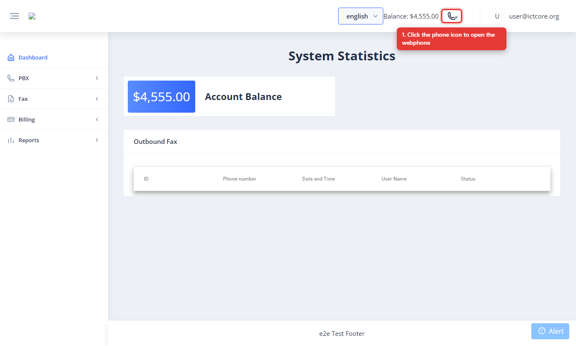Click the Reports bar chart icon
The width and height of the screenshot is (576, 346).
(x=11, y=140)
